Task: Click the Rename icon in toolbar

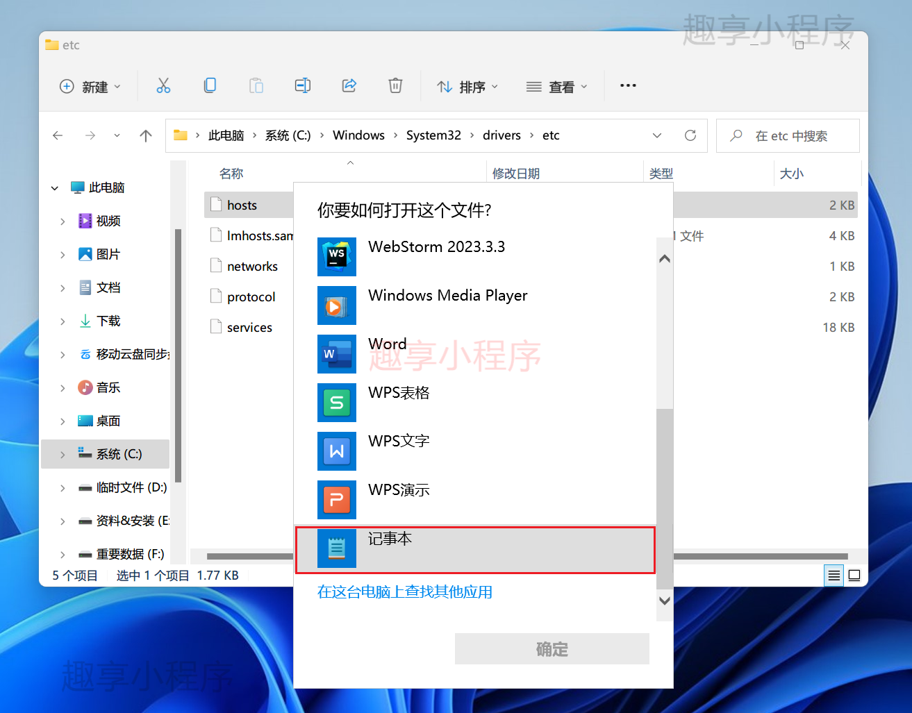Action: pyautogui.click(x=303, y=85)
